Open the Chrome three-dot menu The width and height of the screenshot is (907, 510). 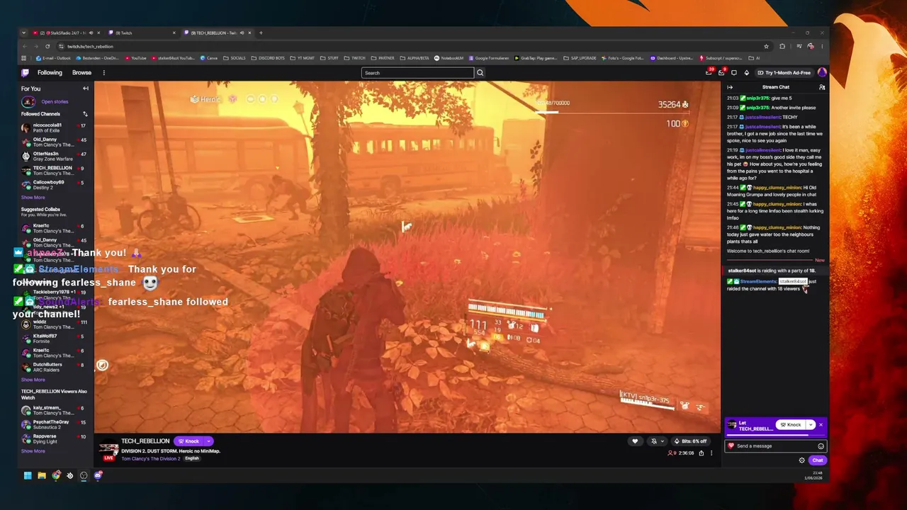tap(821, 46)
